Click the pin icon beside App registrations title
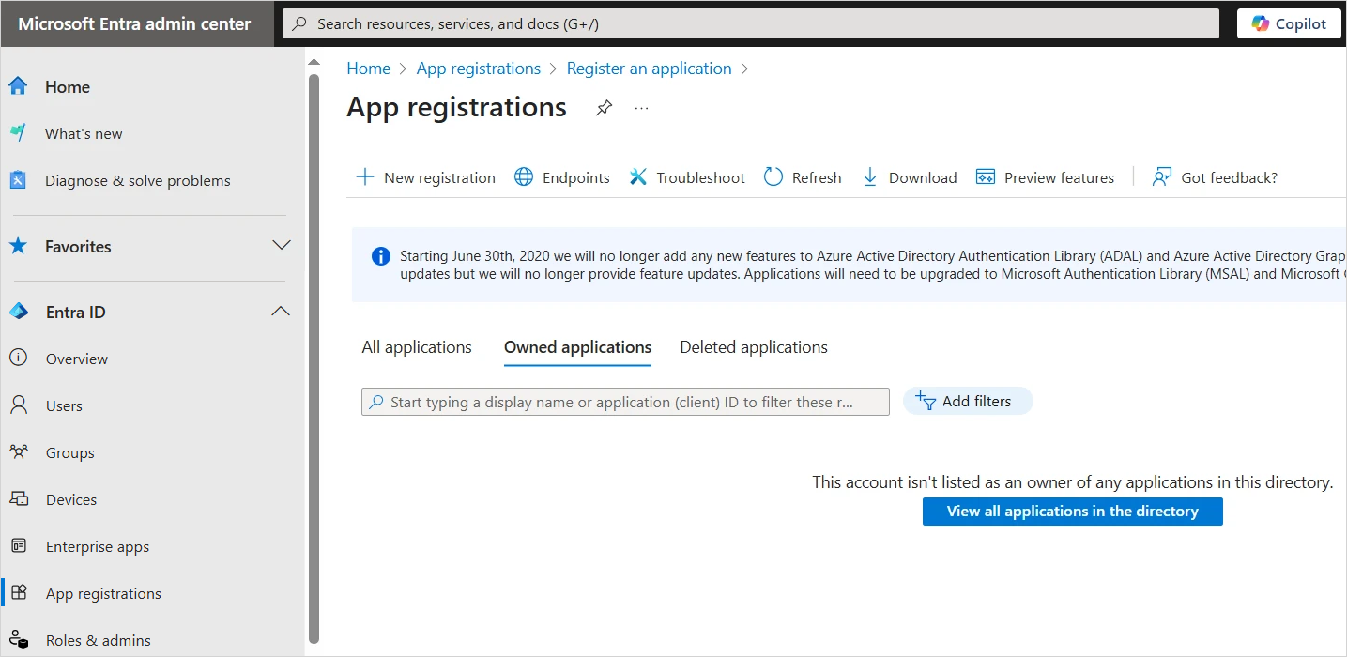Viewport: 1347px width, 657px height. tap(605, 108)
